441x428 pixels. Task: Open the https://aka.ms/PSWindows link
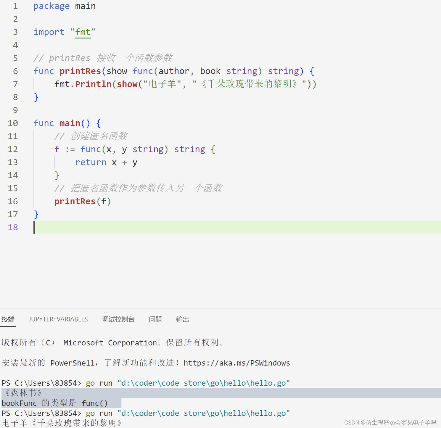coord(236,363)
